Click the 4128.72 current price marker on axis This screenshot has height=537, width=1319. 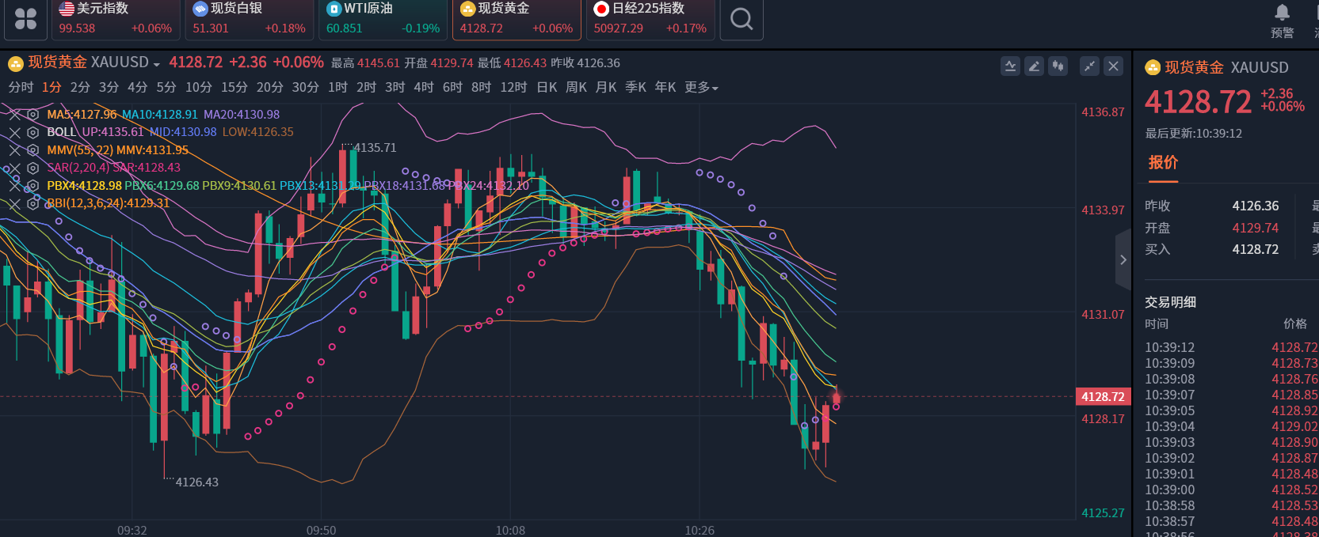point(1103,397)
